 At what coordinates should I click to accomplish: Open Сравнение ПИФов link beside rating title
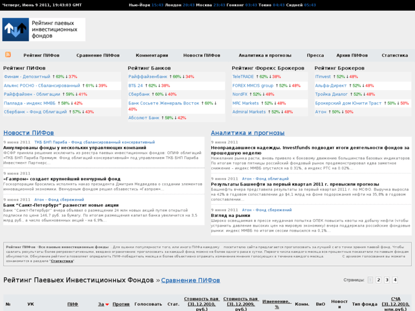(190, 280)
